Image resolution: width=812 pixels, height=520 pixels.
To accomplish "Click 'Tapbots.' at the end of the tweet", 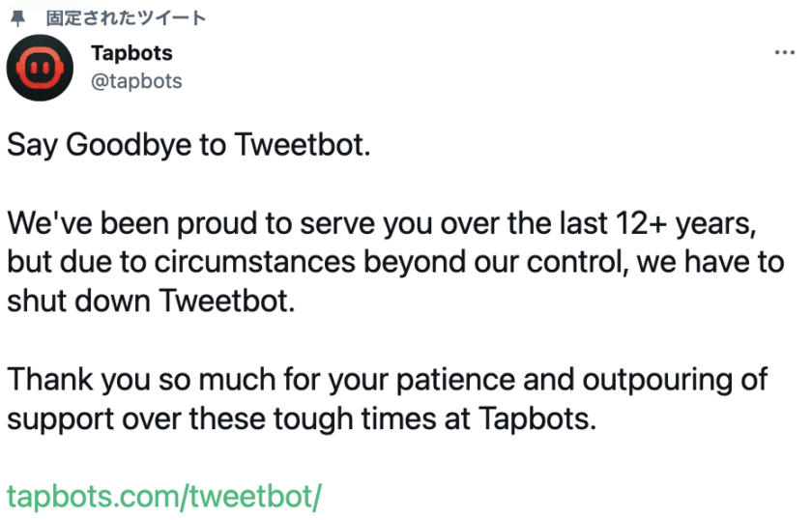I will point(537,419).
